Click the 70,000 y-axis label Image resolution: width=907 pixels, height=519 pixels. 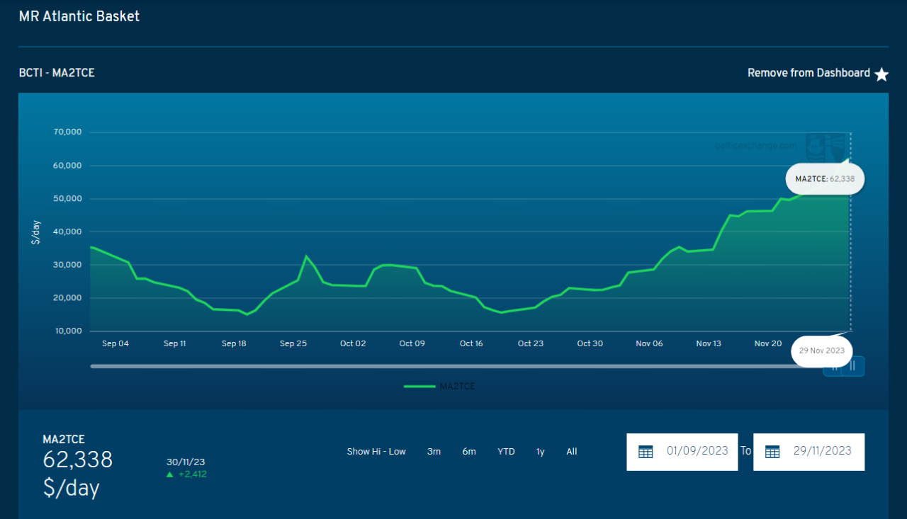[x=68, y=132]
